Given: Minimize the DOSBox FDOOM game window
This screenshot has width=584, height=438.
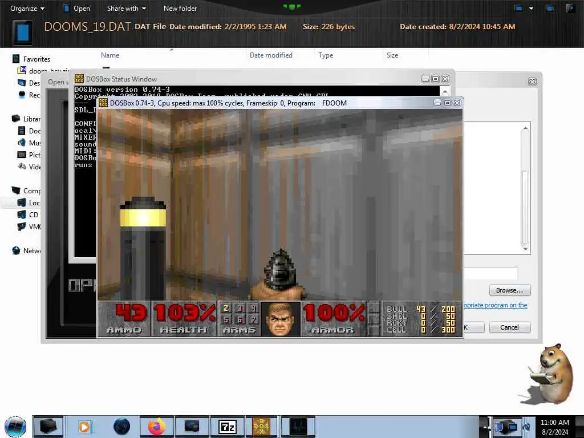Looking at the screenshot, I should pyautogui.click(x=437, y=103).
